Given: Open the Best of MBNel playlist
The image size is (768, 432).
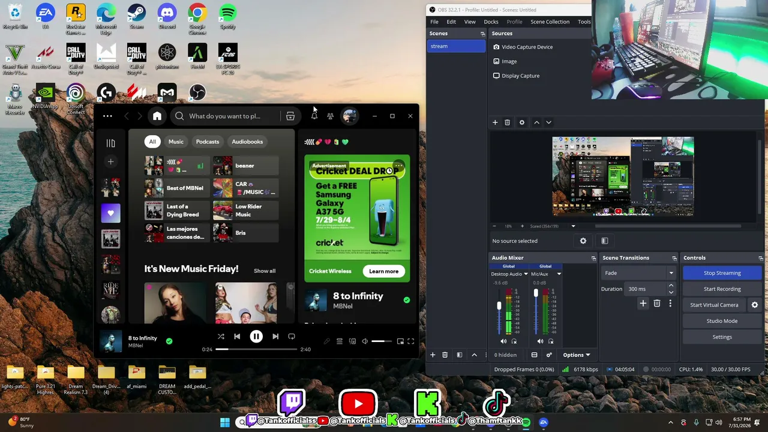Looking at the screenshot, I should click(178, 188).
